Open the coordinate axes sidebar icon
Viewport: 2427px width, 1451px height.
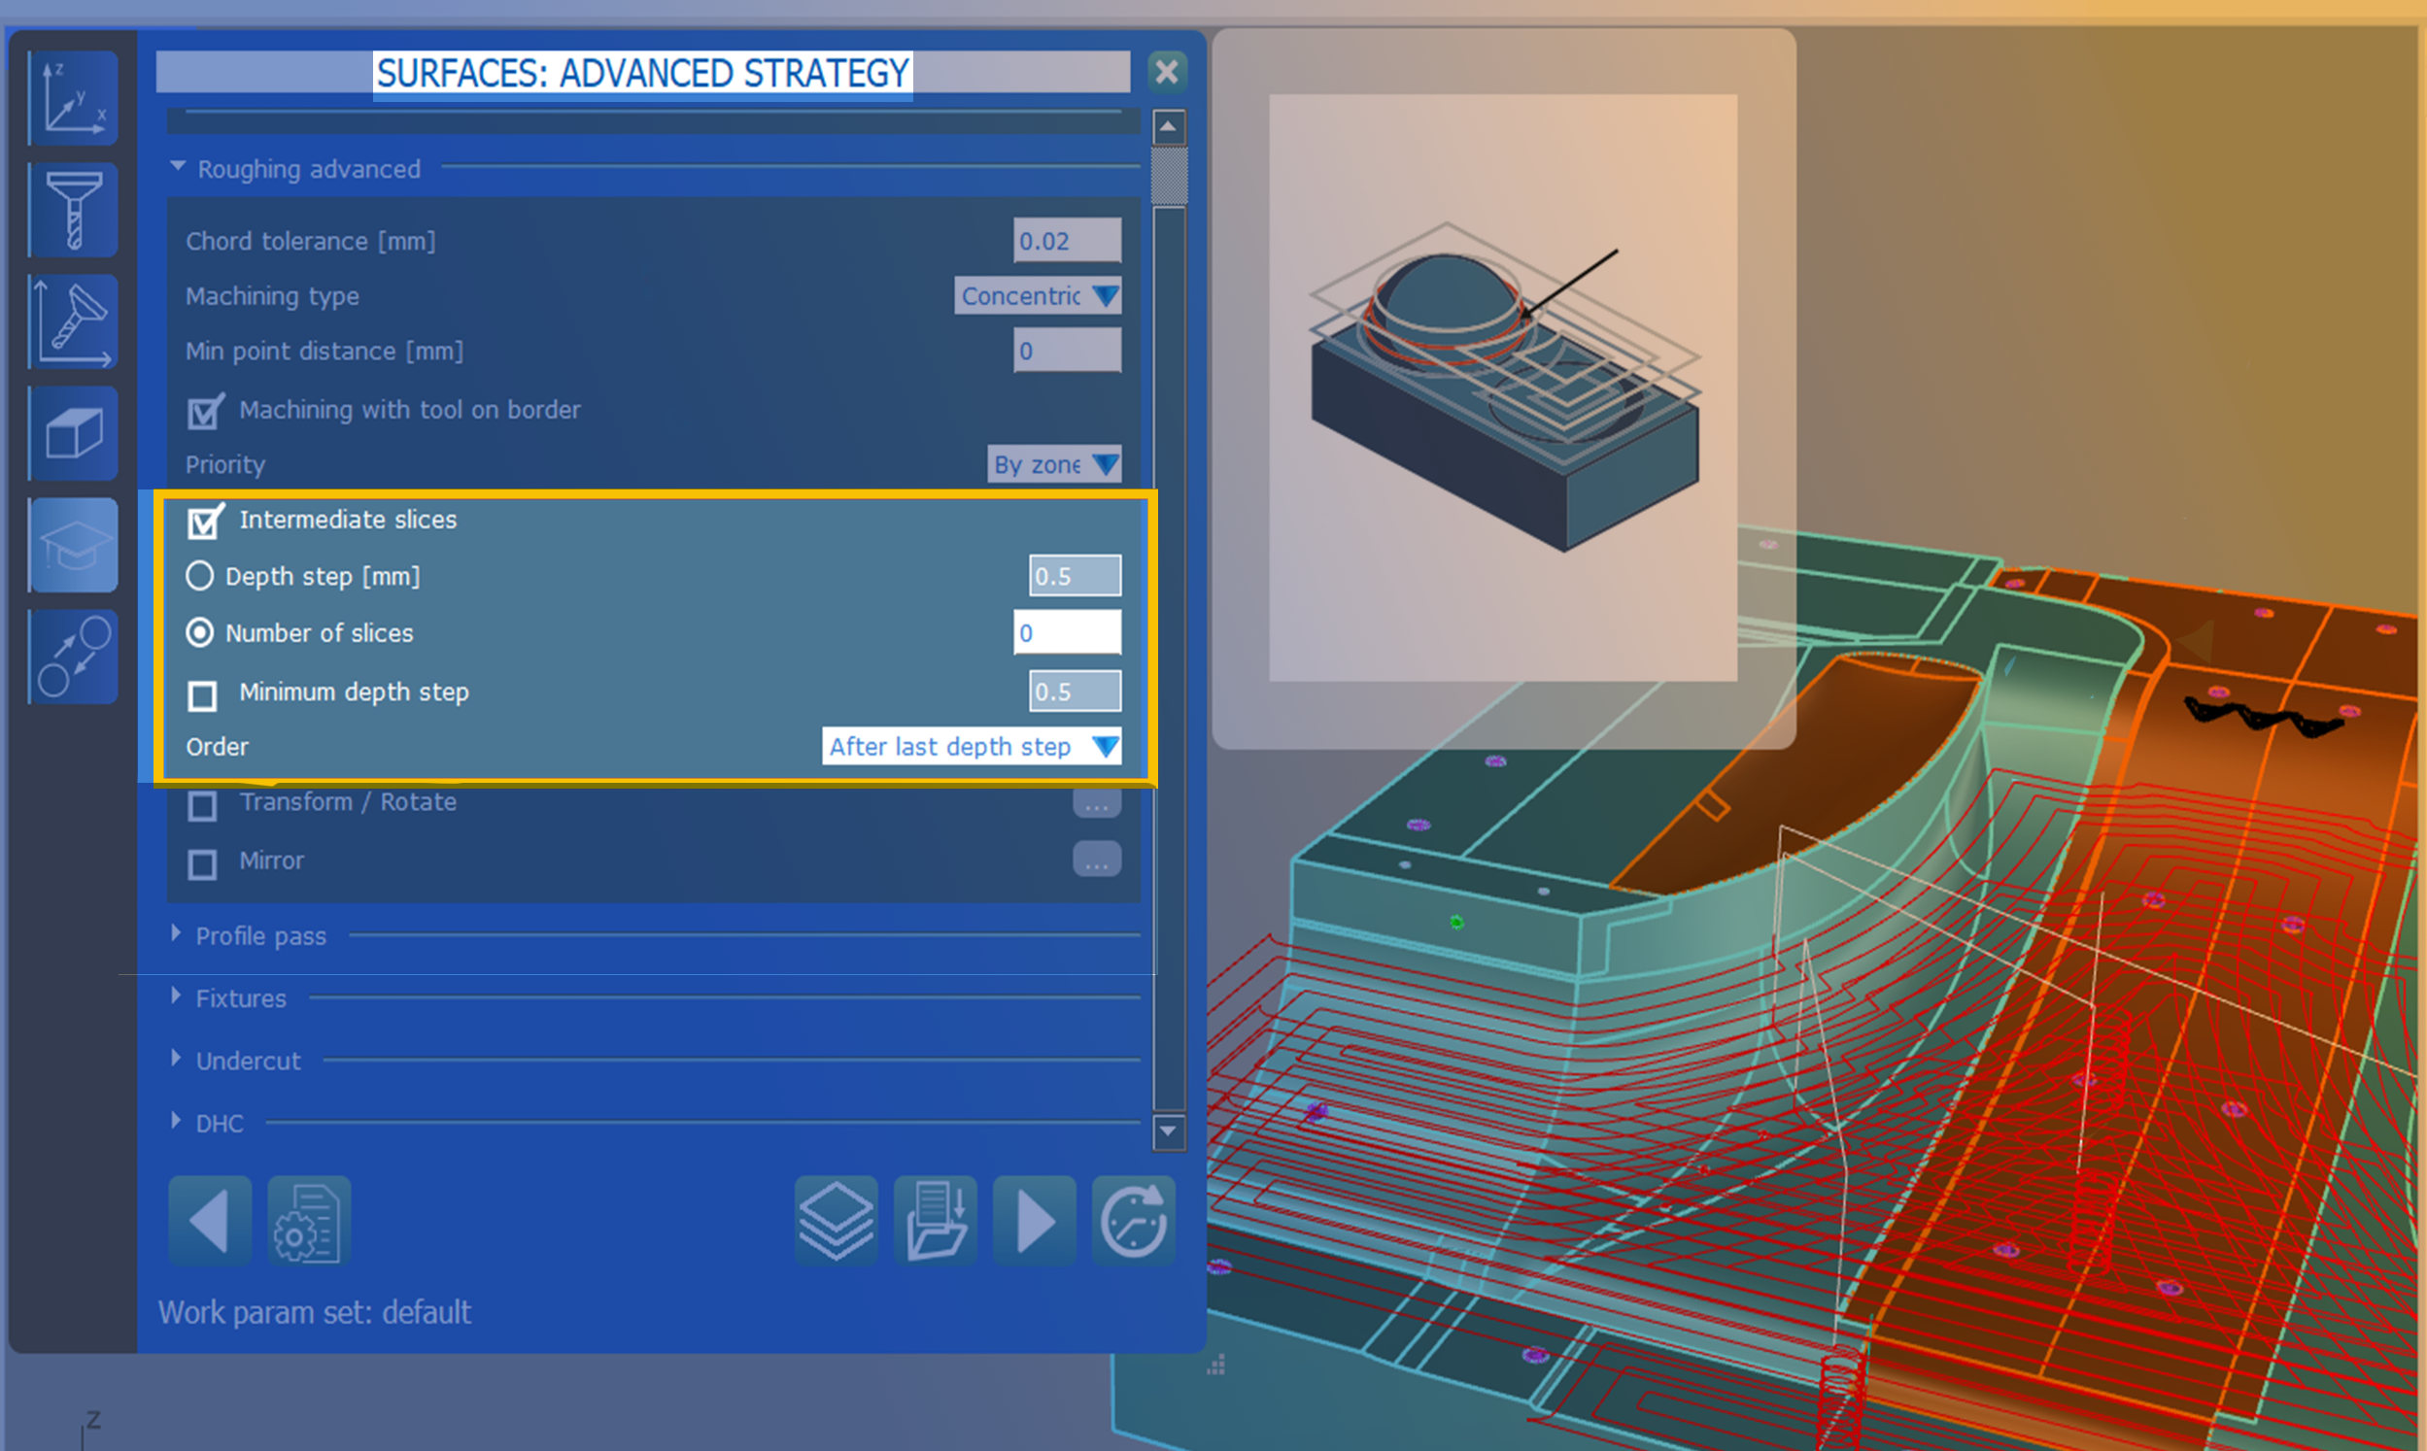pyautogui.click(x=73, y=98)
